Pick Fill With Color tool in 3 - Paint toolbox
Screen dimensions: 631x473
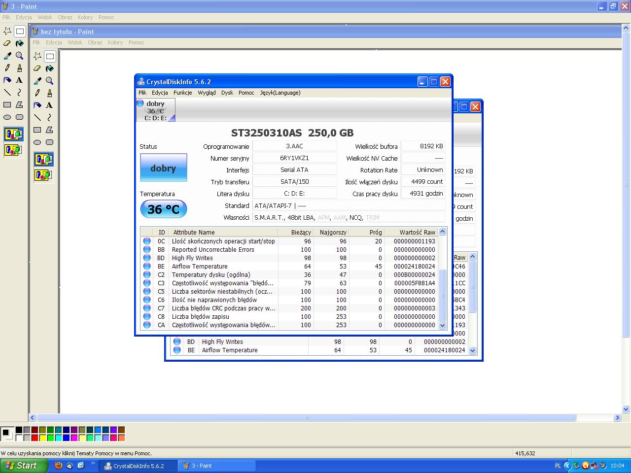coord(20,43)
